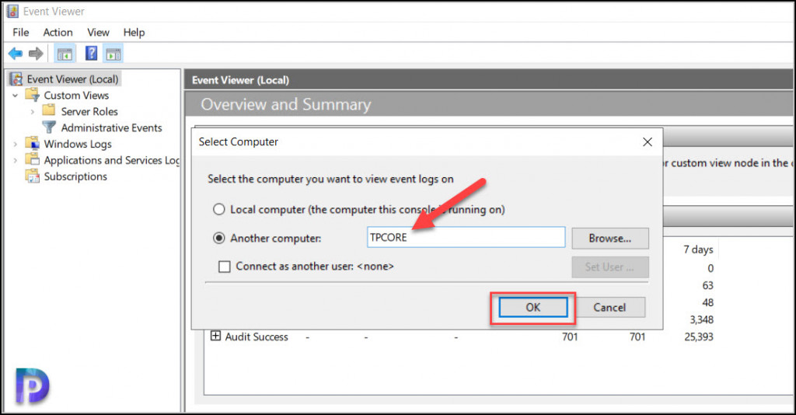Click the Event Viewer (Local) tree icon
Viewport: 796px width, 415px height.
click(x=16, y=78)
